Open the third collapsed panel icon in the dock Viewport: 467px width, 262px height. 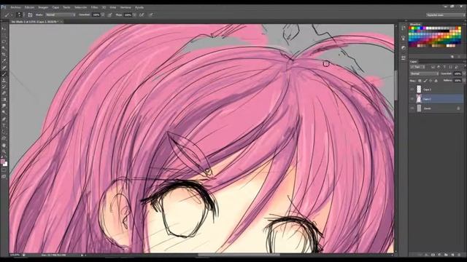[x=404, y=48]
